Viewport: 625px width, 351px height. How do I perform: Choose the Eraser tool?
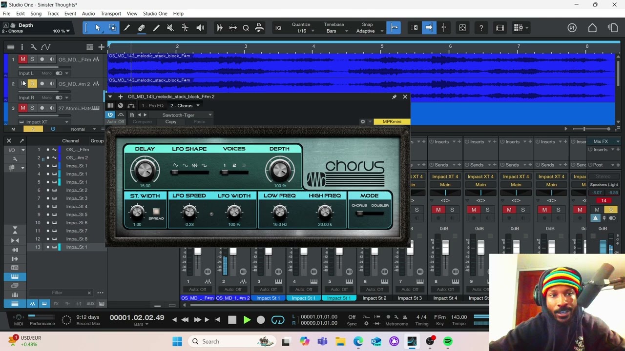click(142, 28)
